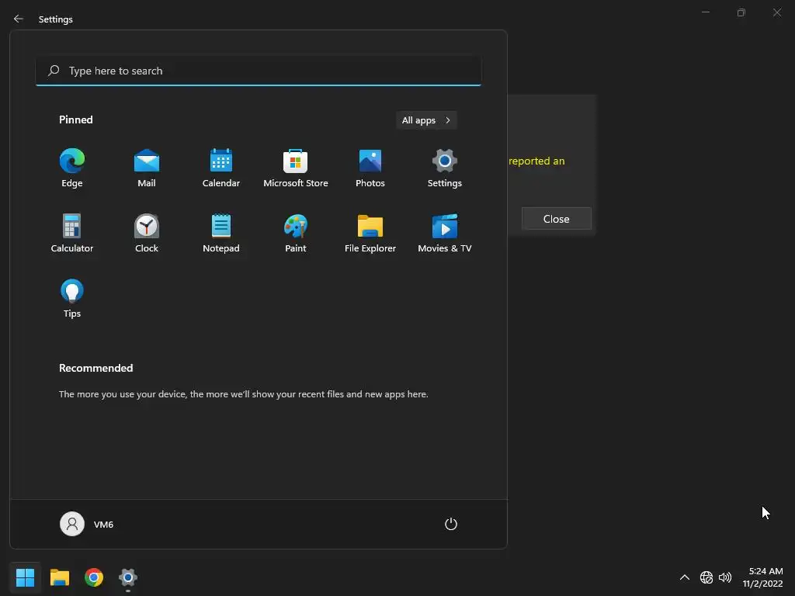Open File Explorer from the taskbar
Screen dimensions: 795x596
59,577
